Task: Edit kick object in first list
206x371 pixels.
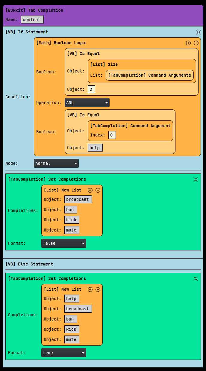Action: 72,220
